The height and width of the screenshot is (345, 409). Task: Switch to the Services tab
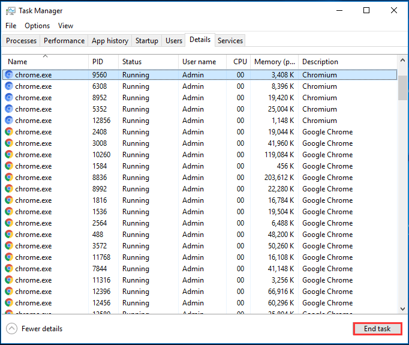[x=230, y=40]
